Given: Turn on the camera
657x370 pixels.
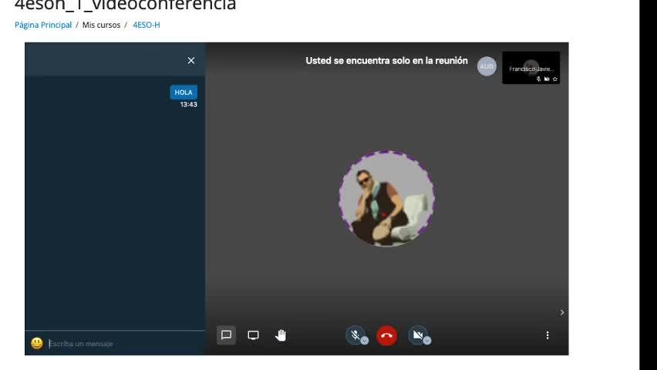Looking at the screenshot, I should [418, 335].
